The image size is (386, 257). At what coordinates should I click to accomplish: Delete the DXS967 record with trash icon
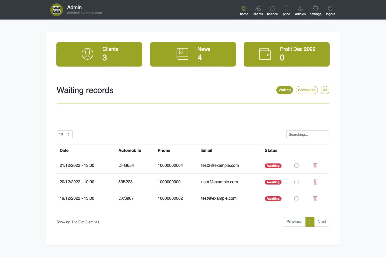[x=315, y=198]
